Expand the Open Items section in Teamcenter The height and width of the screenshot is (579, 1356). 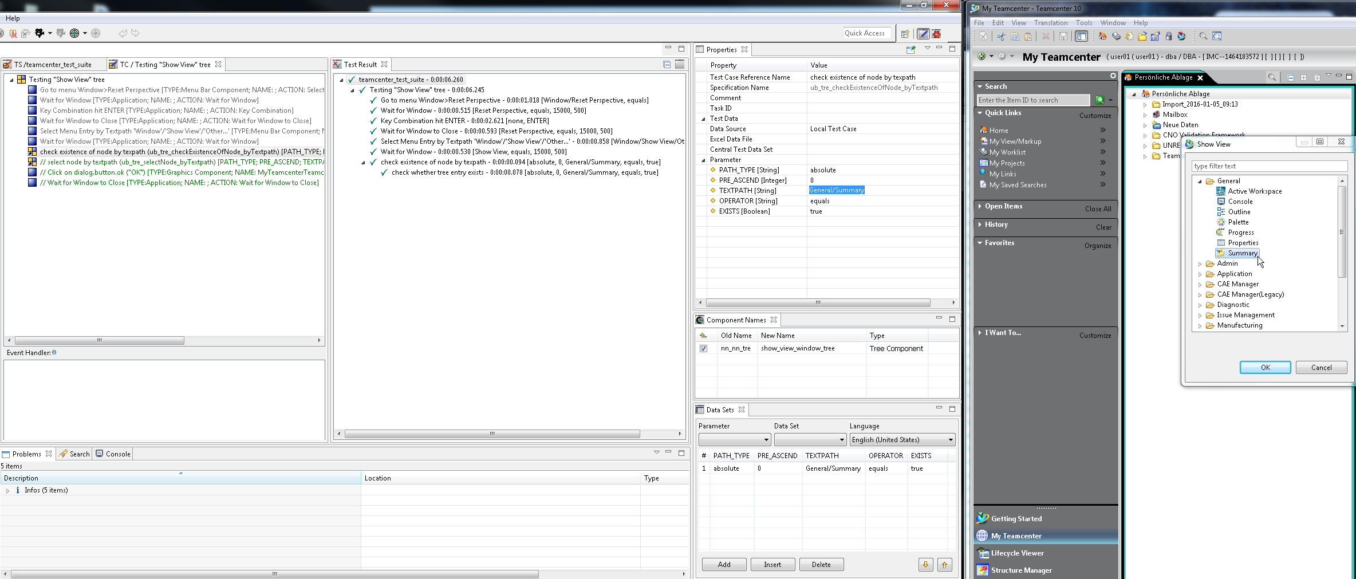980,206
